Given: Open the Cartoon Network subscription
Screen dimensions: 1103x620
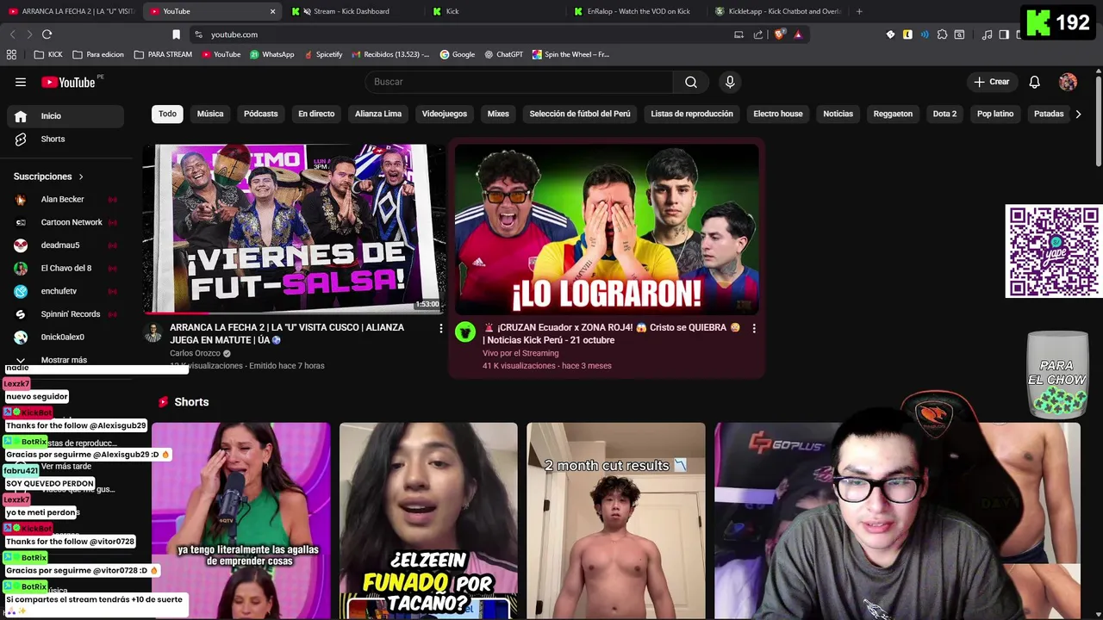Looking at the screenshot, I should pos(65,222).
